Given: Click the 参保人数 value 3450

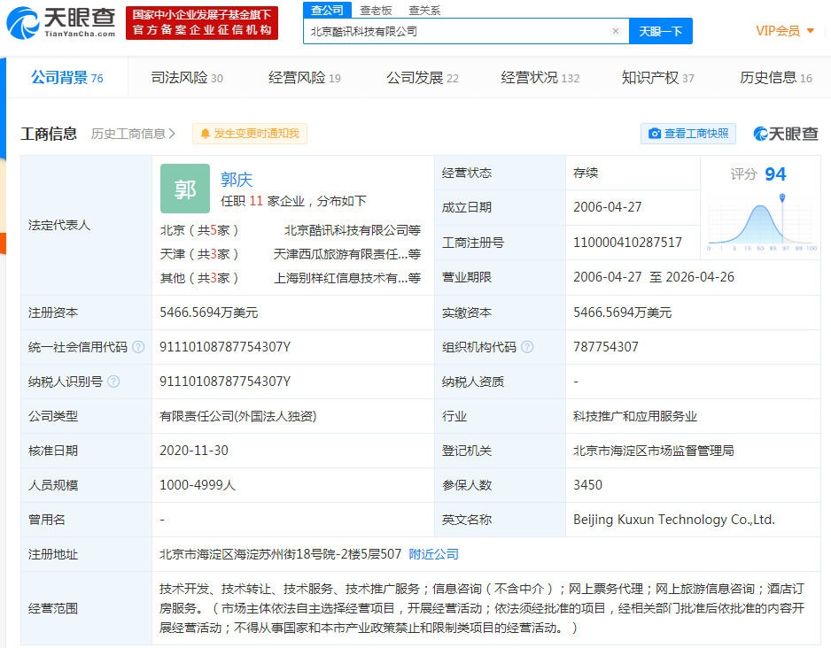Looking at the screenshot, I should click(x=587, y=485).
